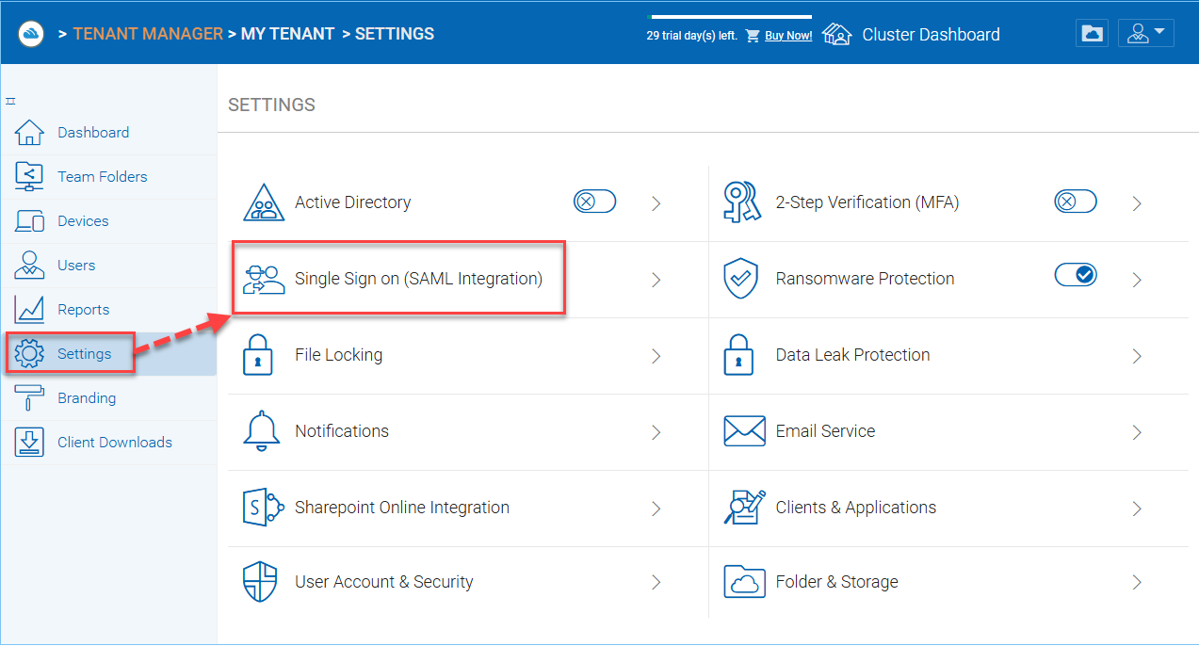The width and height of the screenshot is (1199, 646).
Task: Click '29 trial day(s) left.' text
Action: [691, 36]
